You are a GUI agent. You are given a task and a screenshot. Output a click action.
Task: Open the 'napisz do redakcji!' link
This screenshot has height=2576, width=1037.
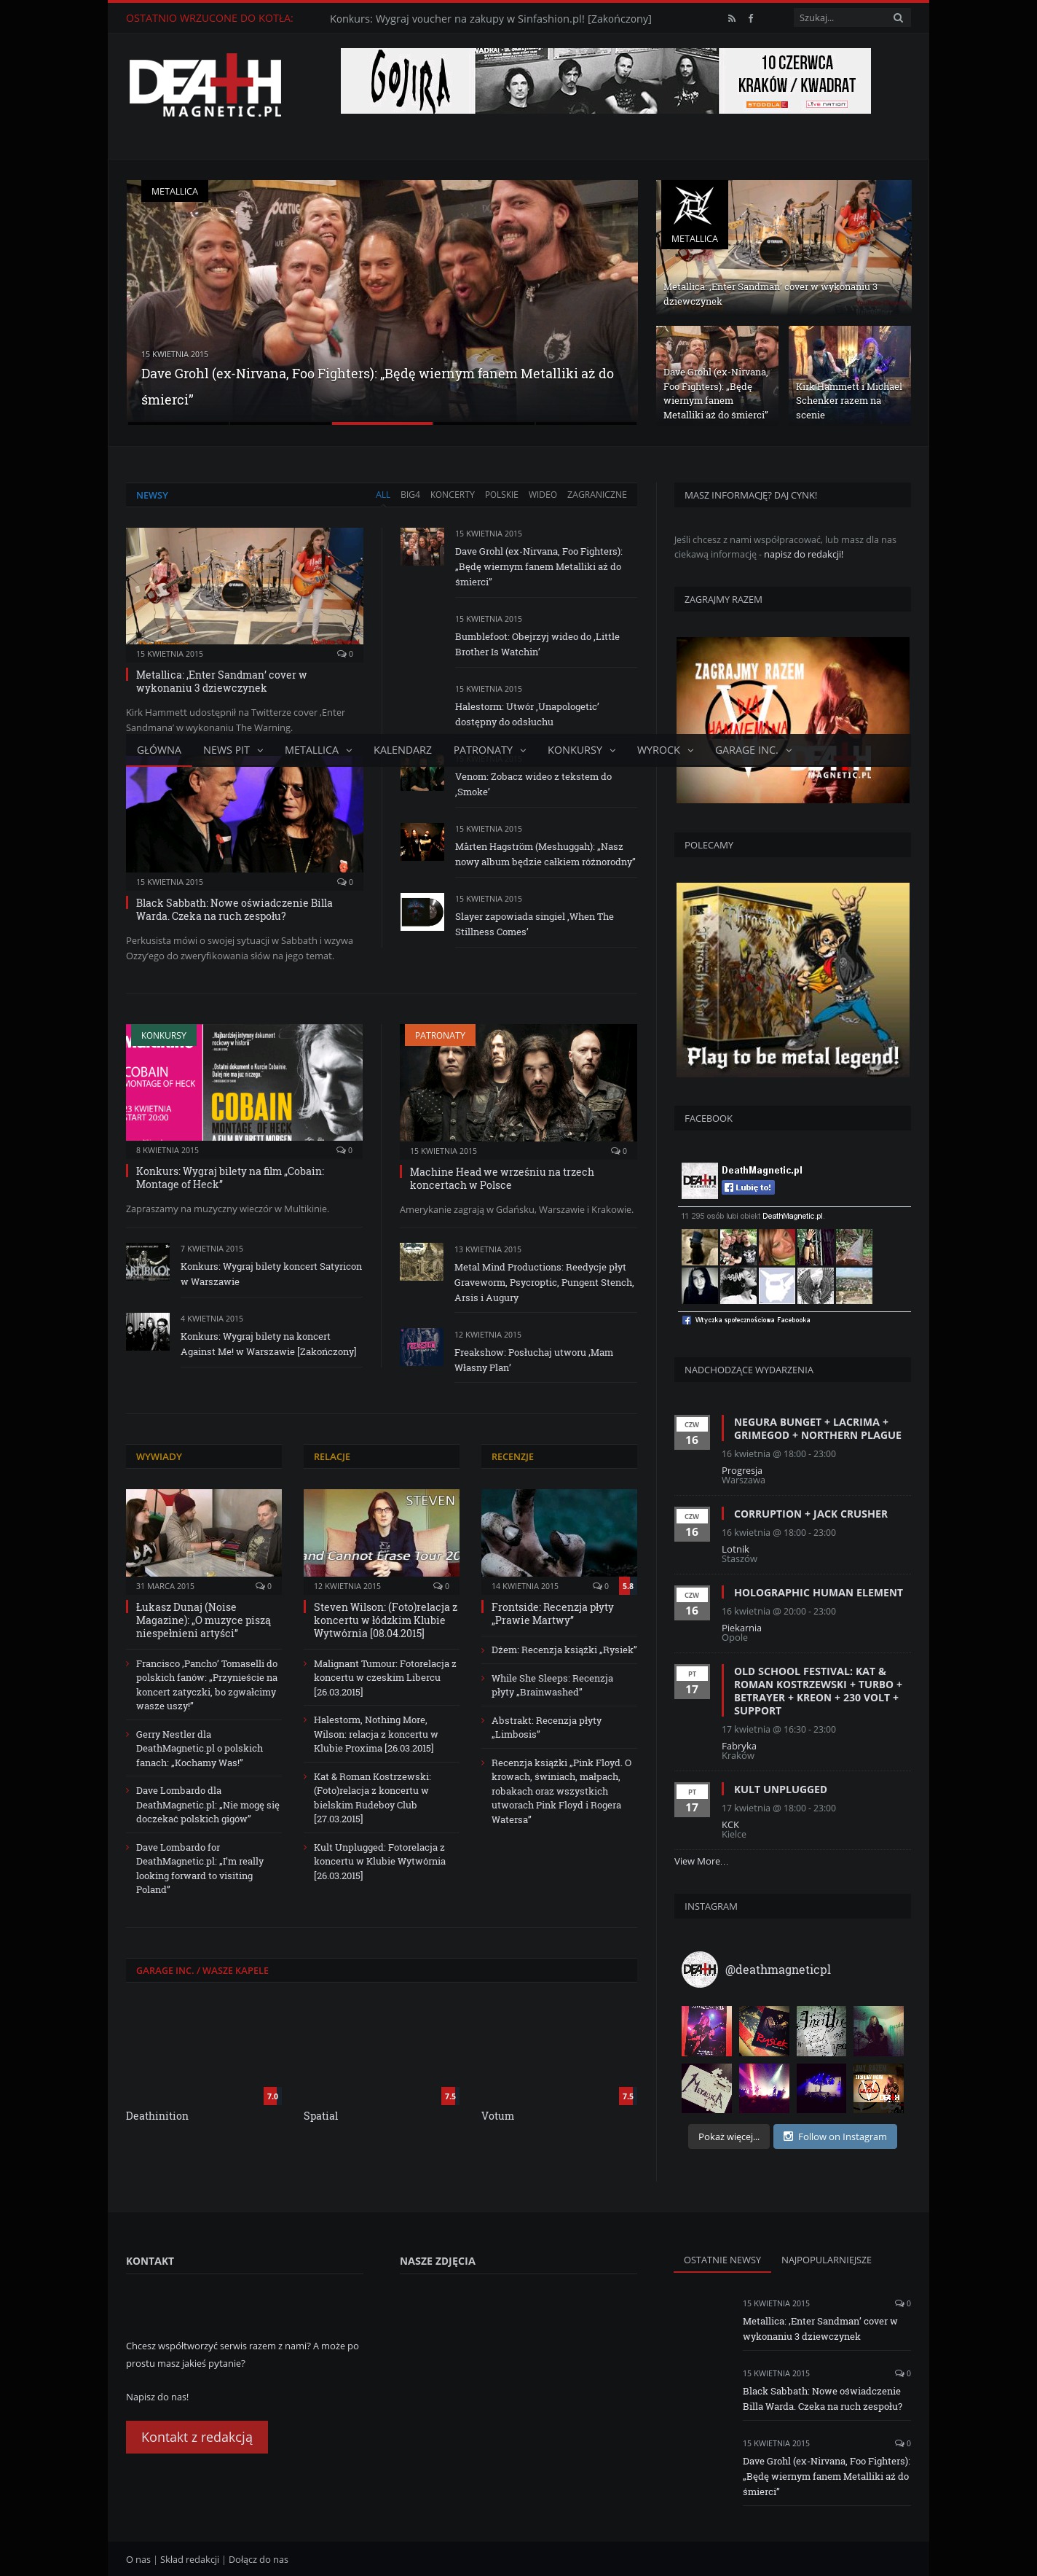click(803, 554)
